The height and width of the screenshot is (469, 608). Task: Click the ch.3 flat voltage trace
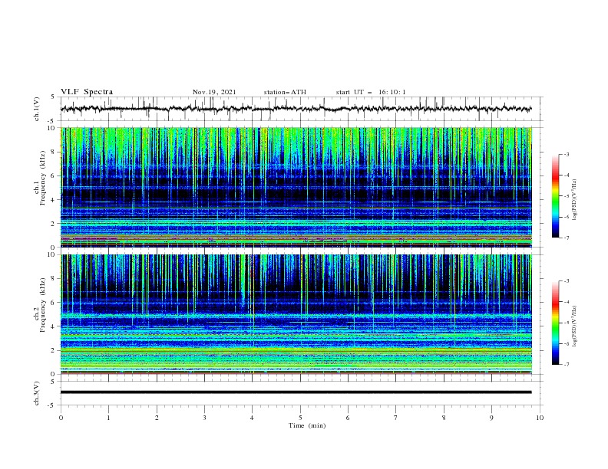click(x=296, y=392)
